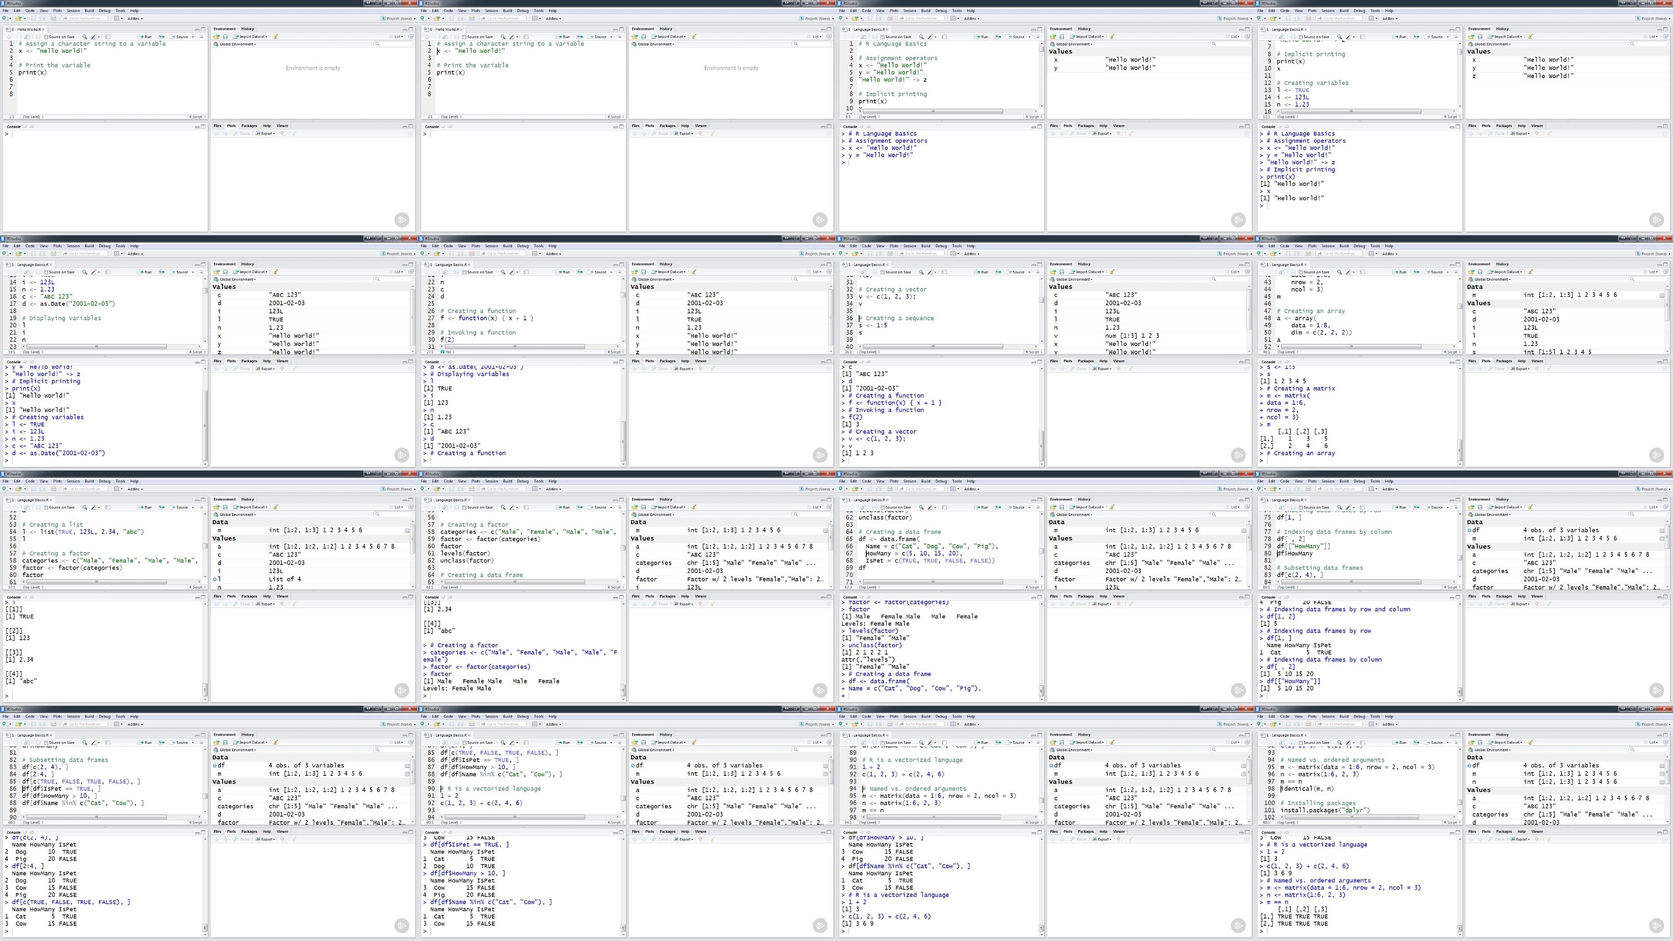Click workspace panes grid icon, '# Invoking a function' editor window
The image size is (1673, 941).
534,253
